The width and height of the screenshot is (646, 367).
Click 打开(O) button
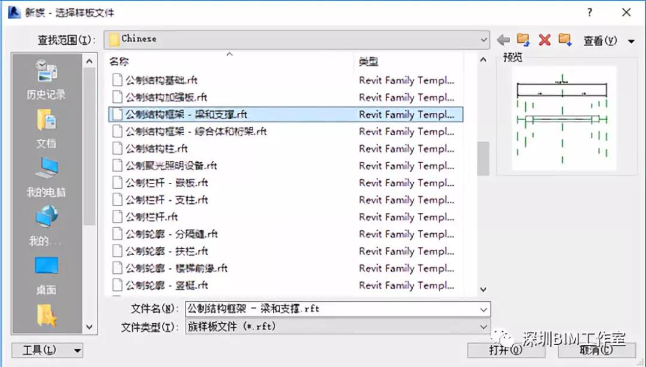[x=506, y=350]
